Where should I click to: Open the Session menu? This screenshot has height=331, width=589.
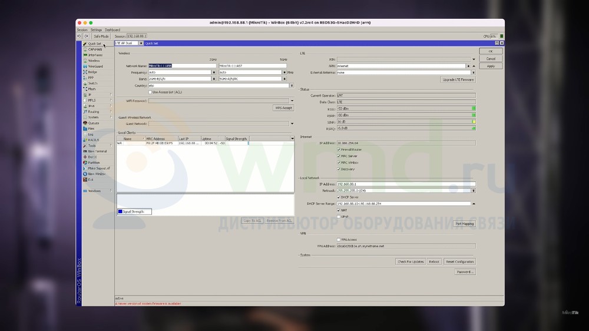(x=82, y=29)
